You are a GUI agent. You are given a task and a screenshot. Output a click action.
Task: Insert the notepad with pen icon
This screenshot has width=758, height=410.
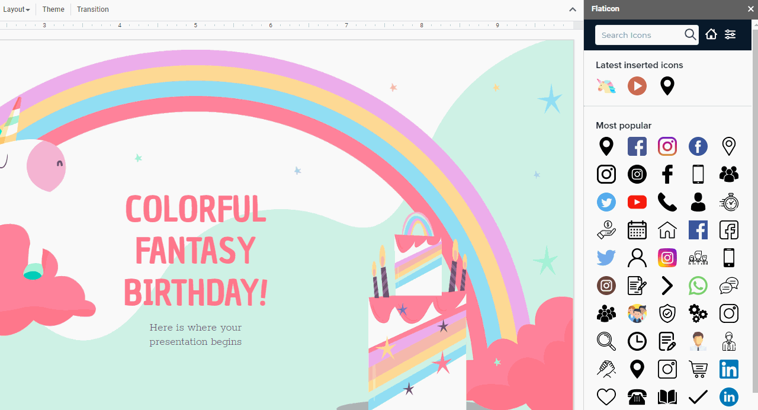(667, 341)
